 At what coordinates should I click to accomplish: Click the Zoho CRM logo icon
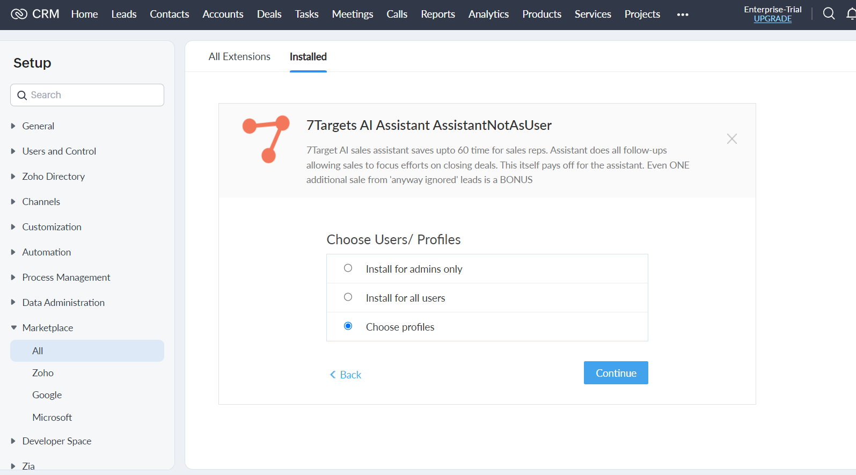coord(19,14)
